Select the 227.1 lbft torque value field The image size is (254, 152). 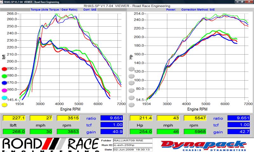pyautogui.click(x=14, y=118)
